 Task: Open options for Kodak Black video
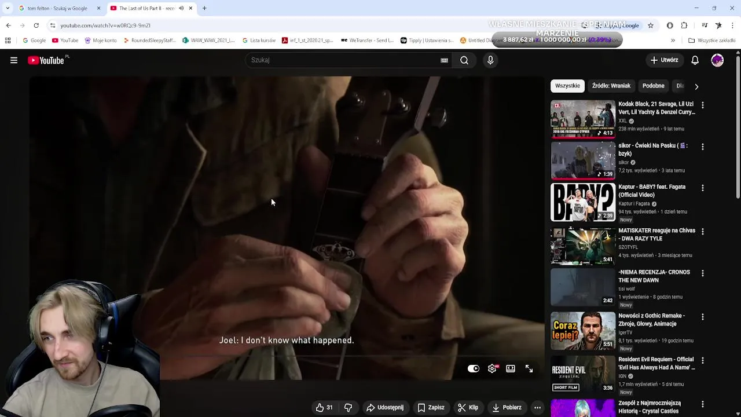703,105
